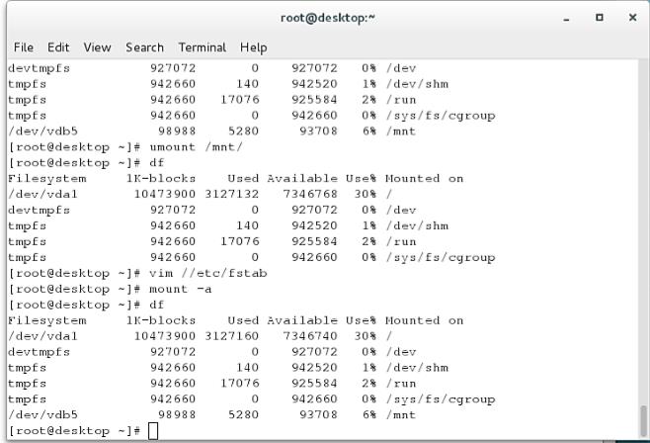This screenshot has height=443, width=650.
Task: Open the Edit menu
Action: [58, 47]
